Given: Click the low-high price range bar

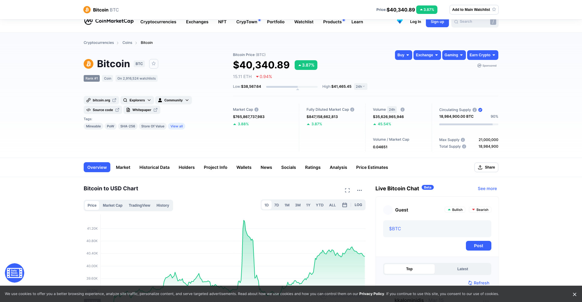Looking at the screenshot, I should click(x=292, y=87).
